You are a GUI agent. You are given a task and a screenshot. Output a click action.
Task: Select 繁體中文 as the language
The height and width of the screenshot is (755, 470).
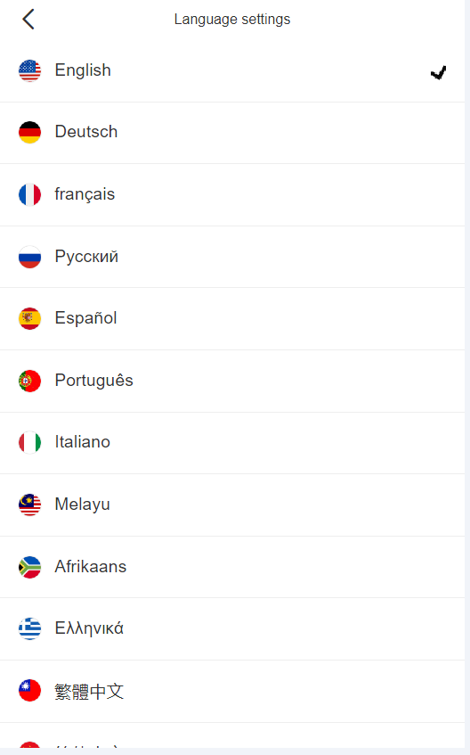click(232, 692)
